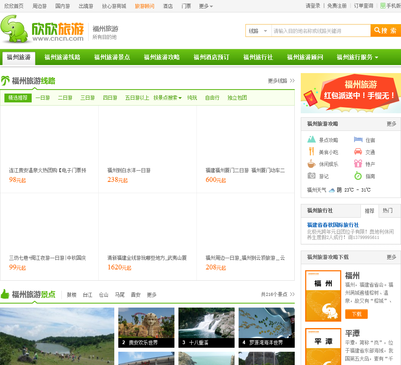
Task: Select the 独立包团 route tab
Action: click(x=237, y=98)
